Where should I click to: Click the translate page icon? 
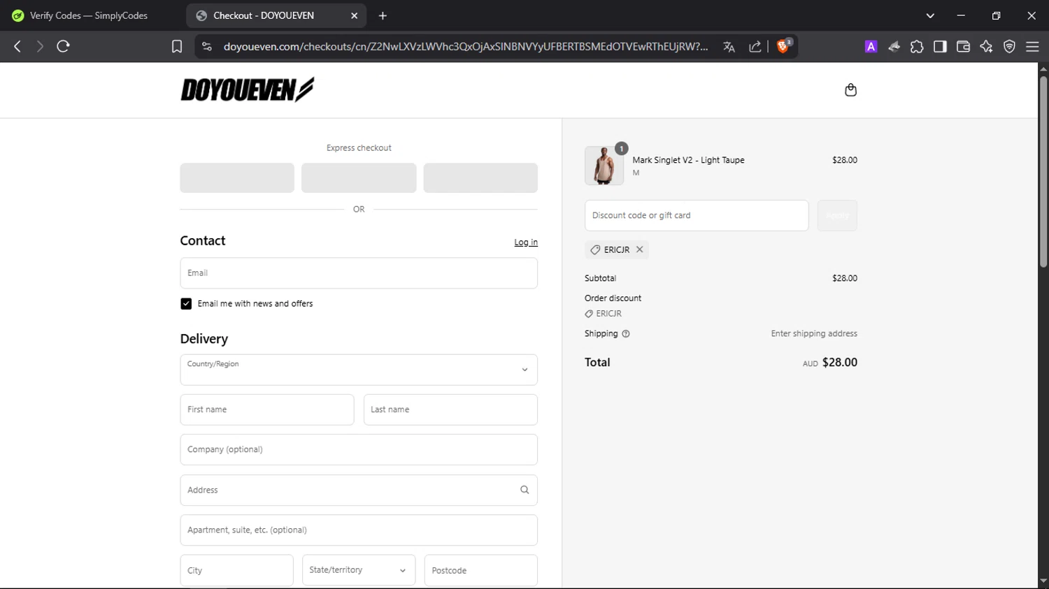tap(729, 47)
